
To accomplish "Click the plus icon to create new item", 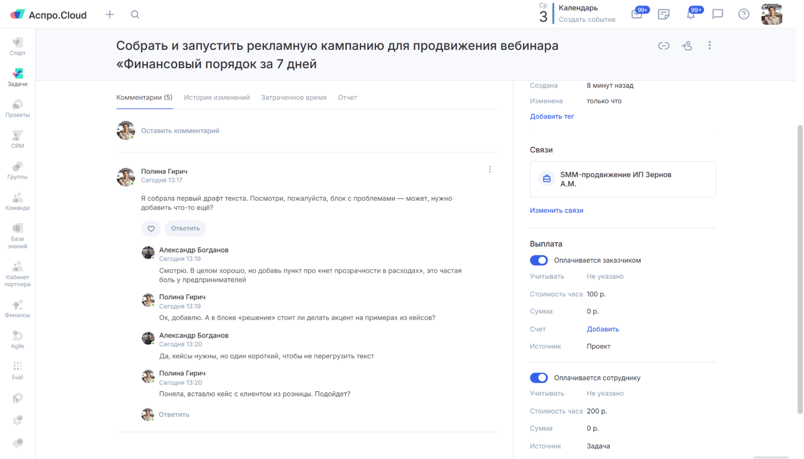I will [110, 15].
